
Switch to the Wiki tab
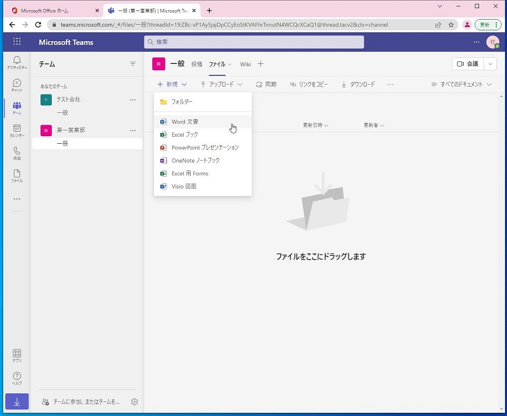coord(245,64)
